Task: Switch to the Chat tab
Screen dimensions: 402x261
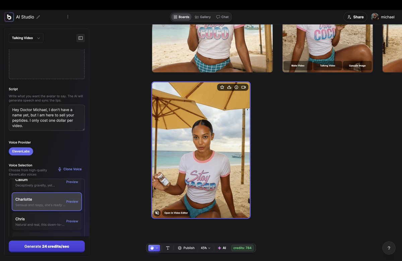Action: 222,17
